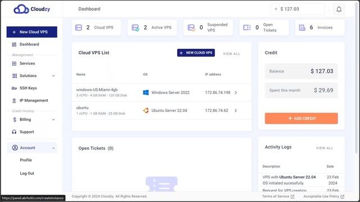Open Profile under Account
Screen dimensions: 360x202
tap(26, 160)
